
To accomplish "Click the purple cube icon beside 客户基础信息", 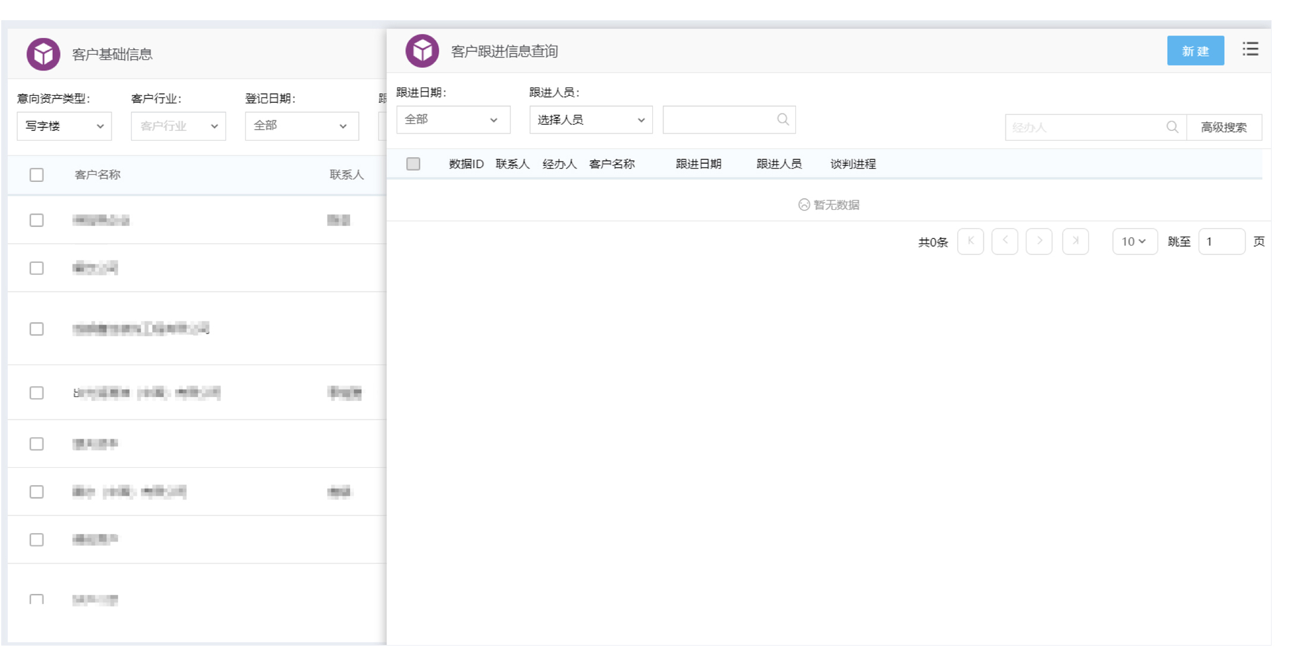I will pos(43,54).
